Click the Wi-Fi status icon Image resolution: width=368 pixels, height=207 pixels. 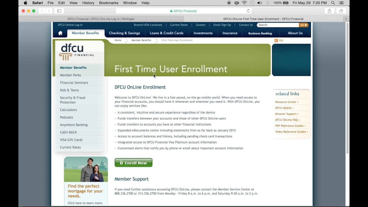tap(244, 3)
